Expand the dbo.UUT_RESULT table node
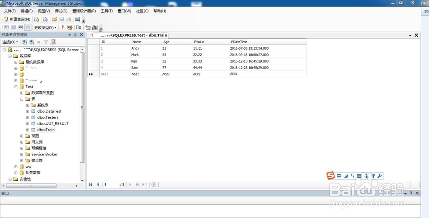Viewport: 429px width, 218px height. (x=27, y=123)
